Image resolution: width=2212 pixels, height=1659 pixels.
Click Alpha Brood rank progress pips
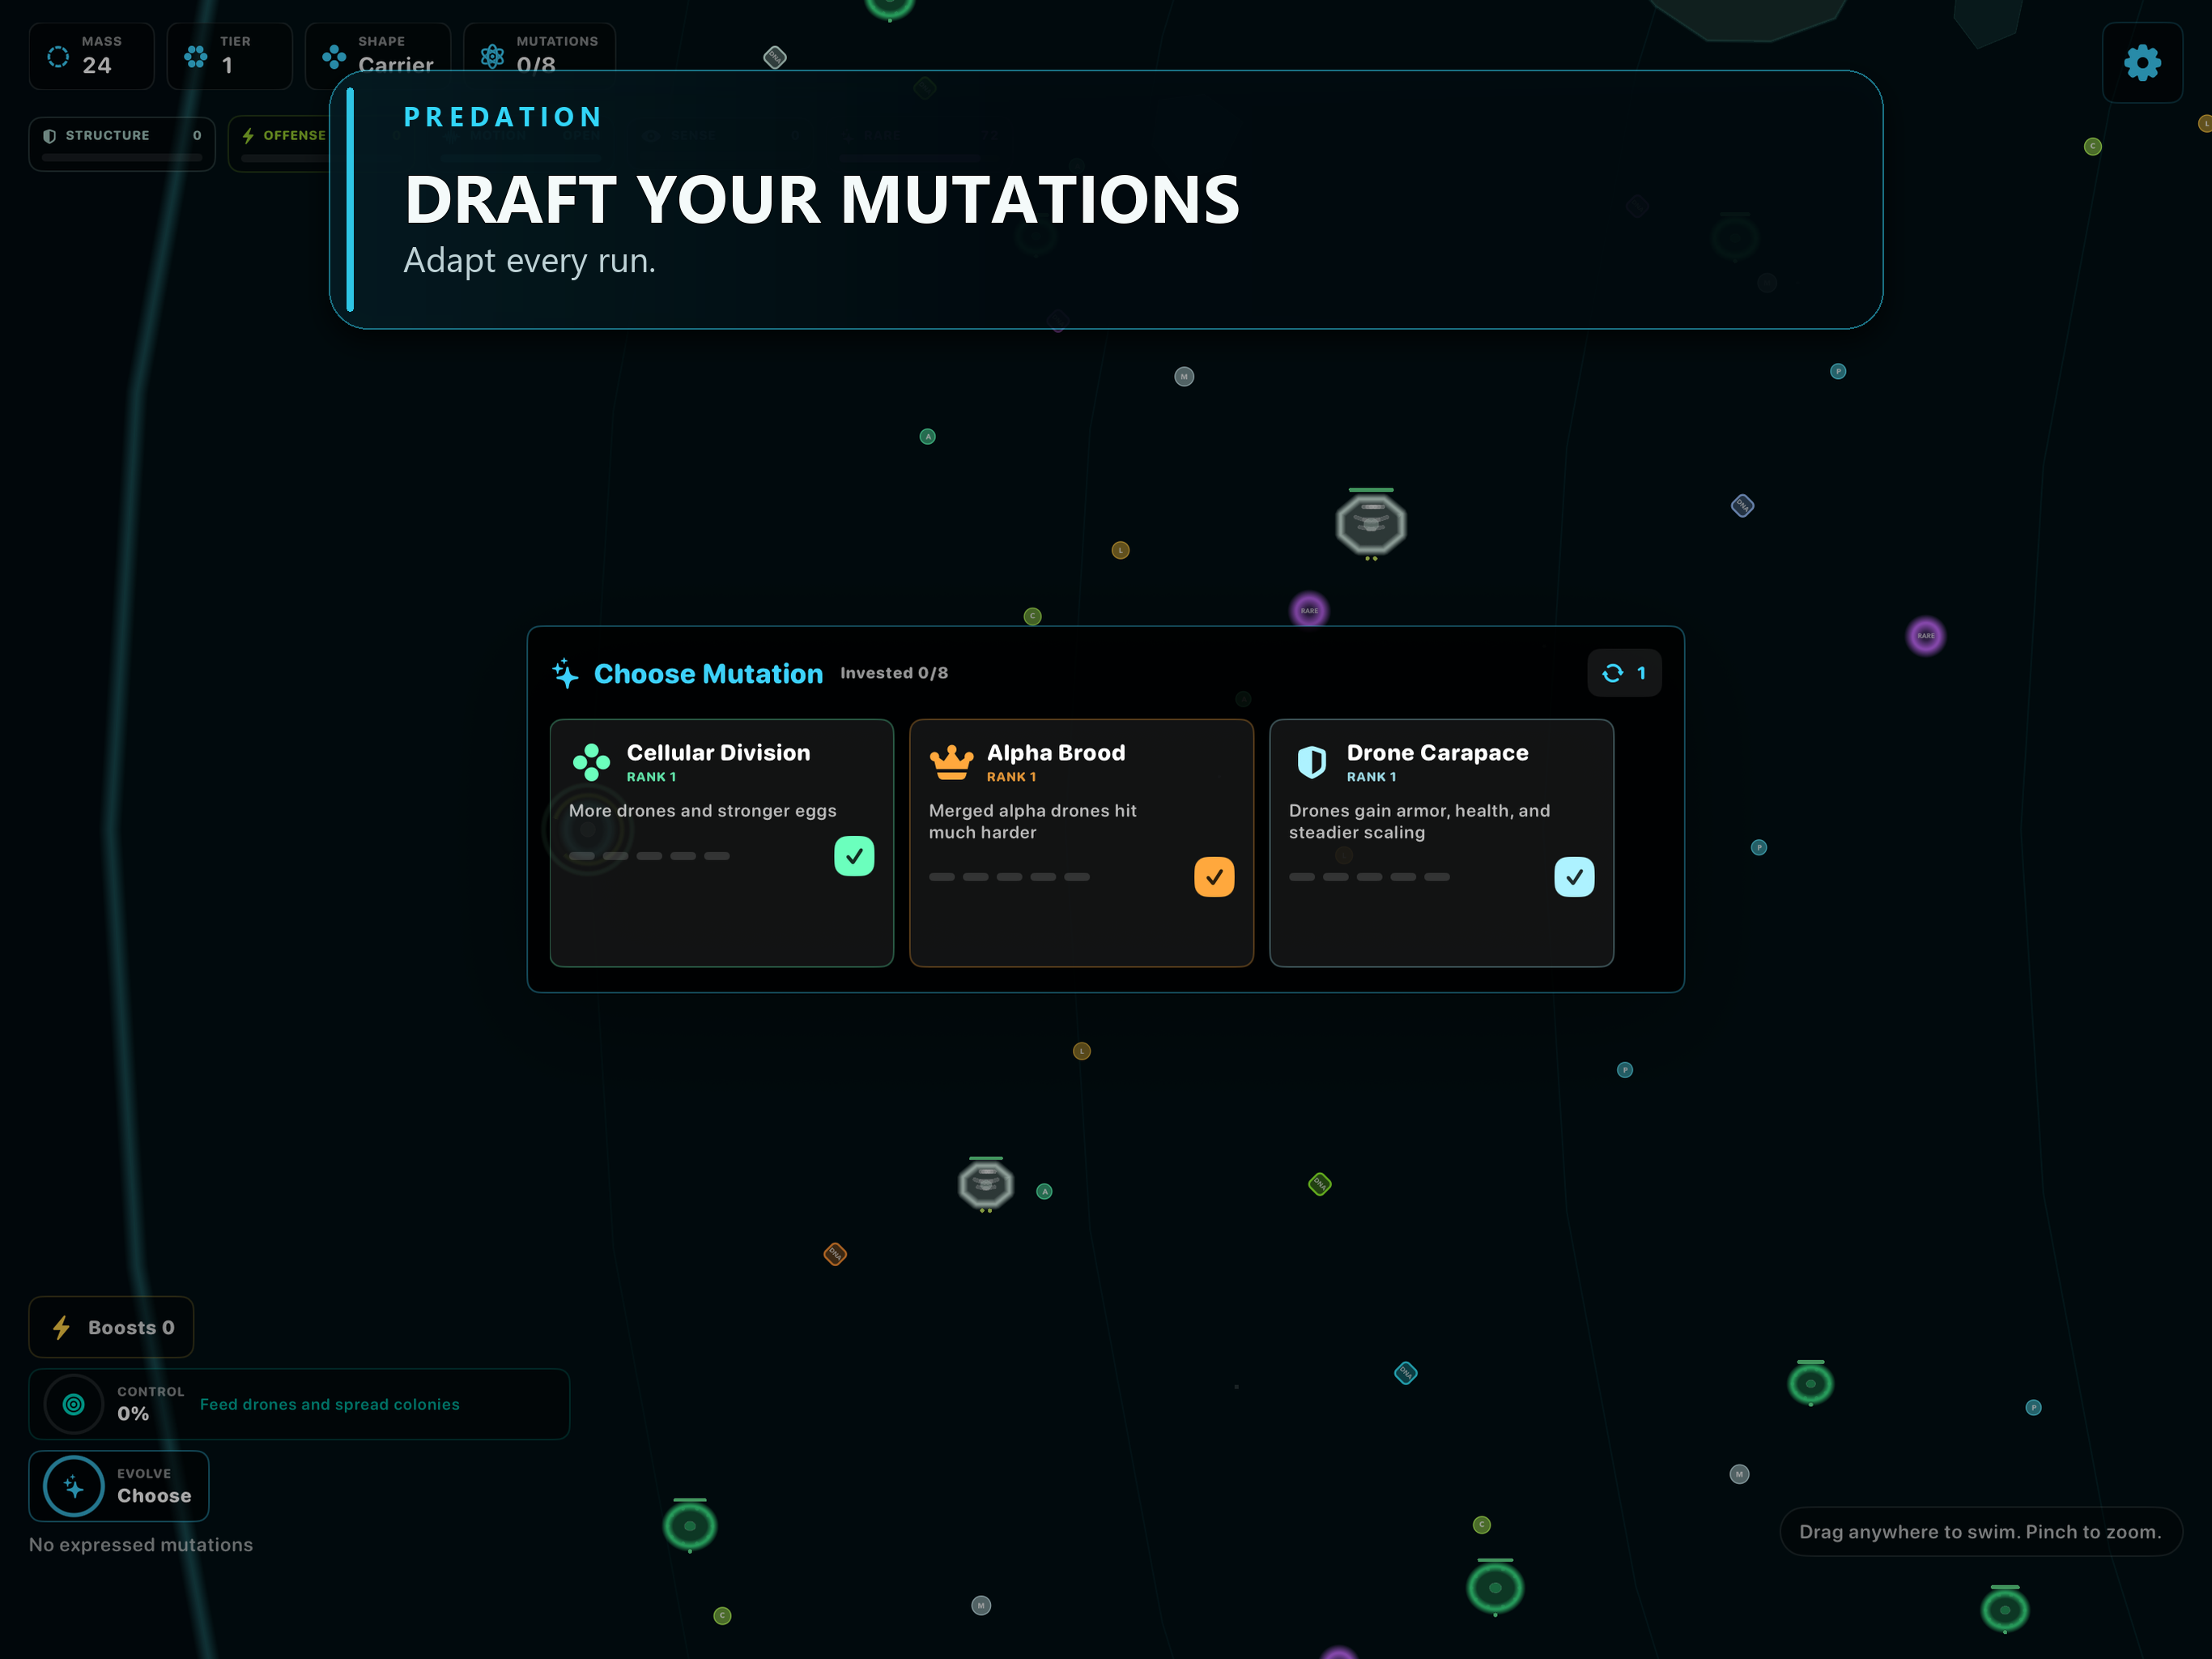point(1009,877)
